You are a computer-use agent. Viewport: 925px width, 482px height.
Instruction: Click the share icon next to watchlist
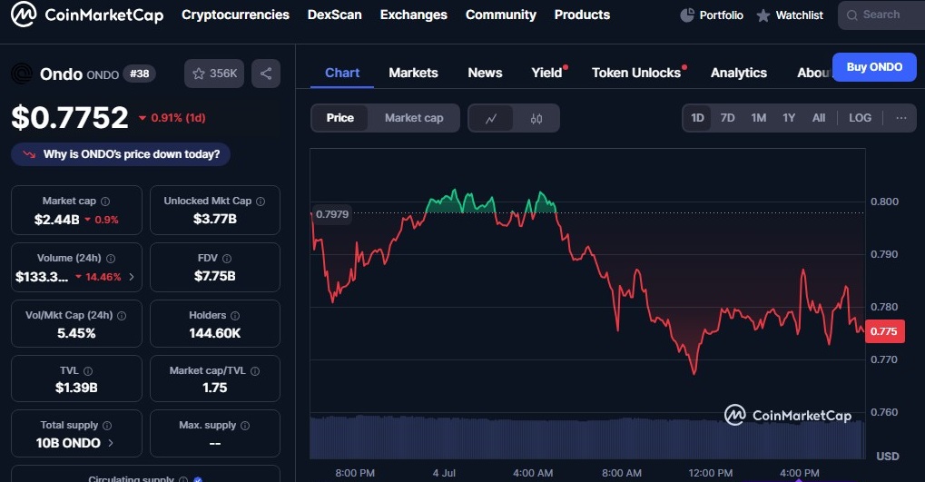click(266, 74)
